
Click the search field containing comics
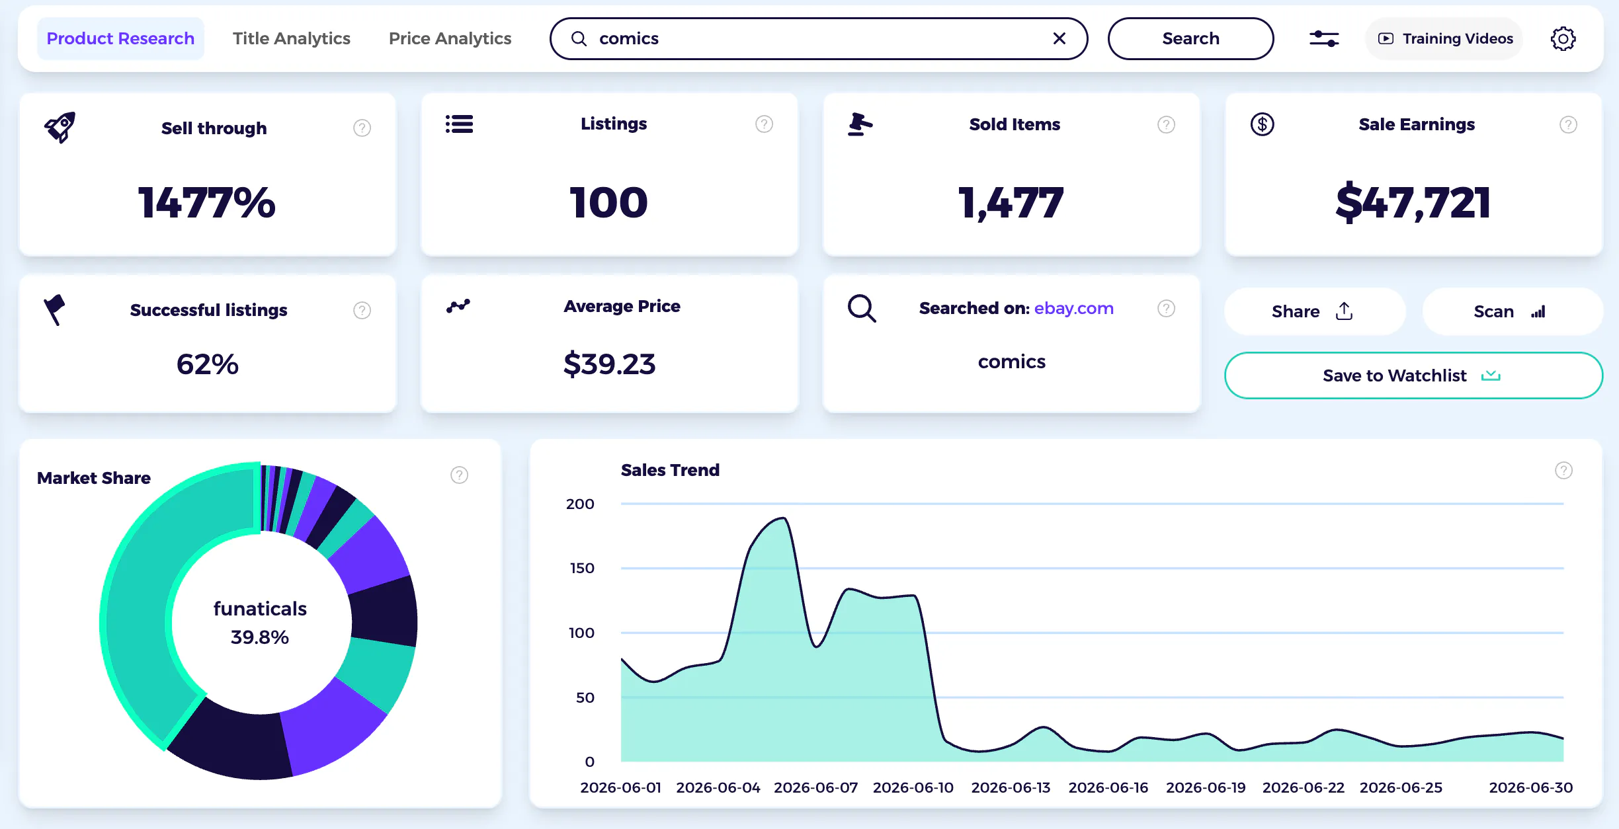point(818,38)
